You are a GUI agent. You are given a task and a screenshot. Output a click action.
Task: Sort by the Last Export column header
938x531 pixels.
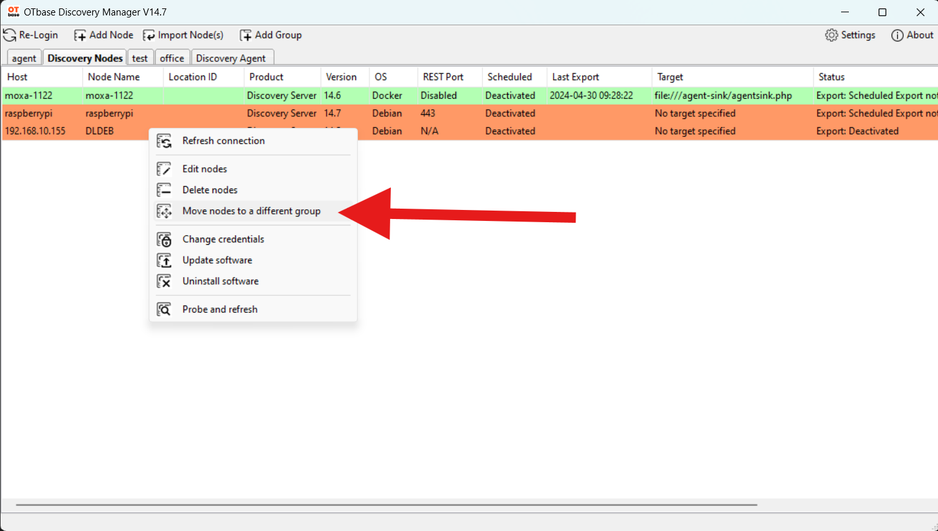pyautogui.click(x=599, y=77)
